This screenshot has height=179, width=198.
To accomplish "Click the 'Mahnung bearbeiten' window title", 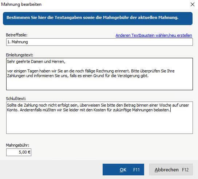I will (x=21, y=4).
